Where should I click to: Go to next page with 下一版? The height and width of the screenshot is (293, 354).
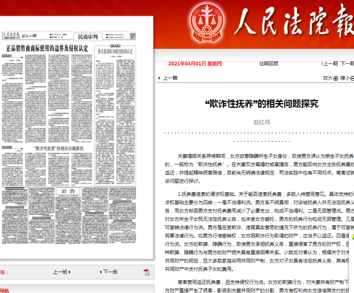coord(111,271)
